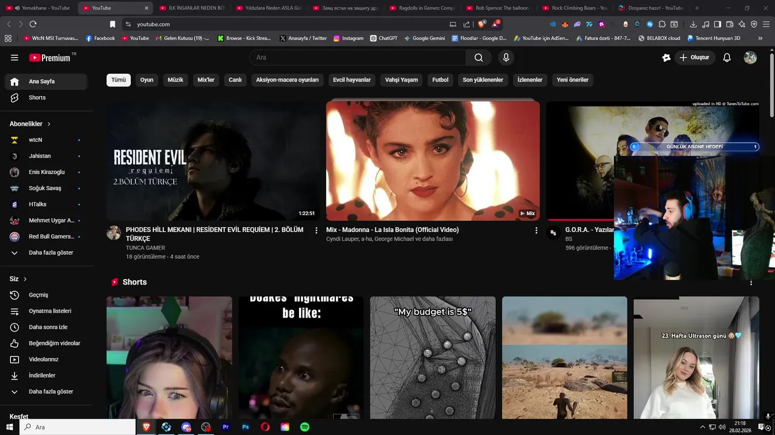Select the Canlı filter chip
The image size is (775, 435).
tap(235, 80)
